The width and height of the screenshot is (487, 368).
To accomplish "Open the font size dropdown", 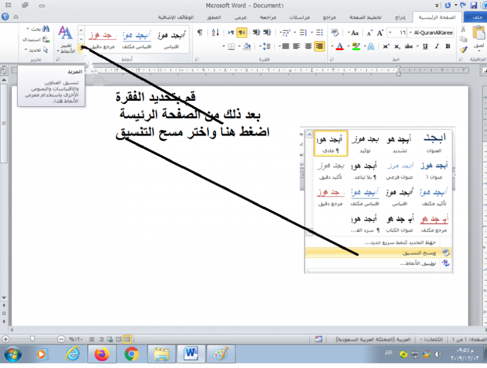I will coord(390,32).
